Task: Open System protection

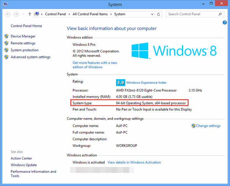Action: pyautogui.click(x=25, y=50)
